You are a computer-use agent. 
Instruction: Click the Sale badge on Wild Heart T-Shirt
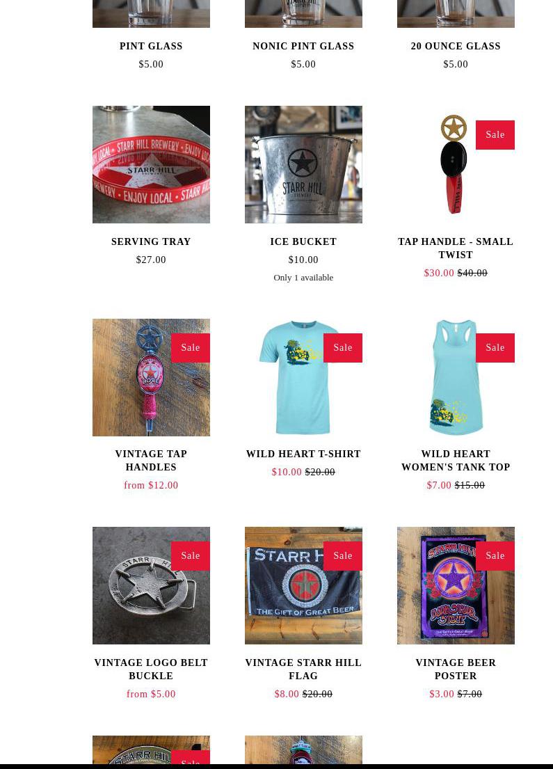pyautogui.click(x=343, y=348)
